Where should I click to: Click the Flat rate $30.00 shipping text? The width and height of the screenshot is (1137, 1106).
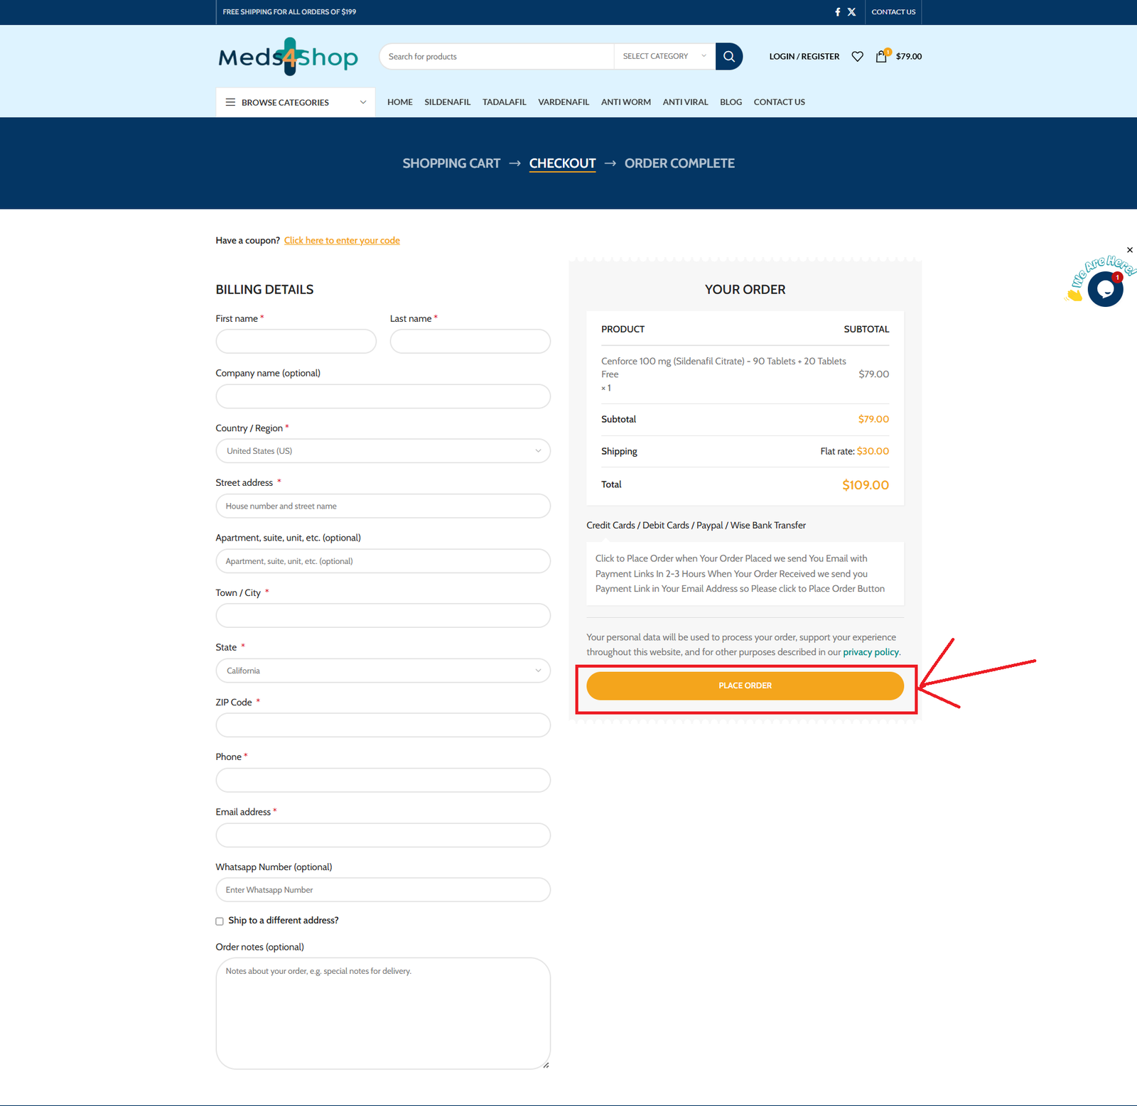(855, 451)
